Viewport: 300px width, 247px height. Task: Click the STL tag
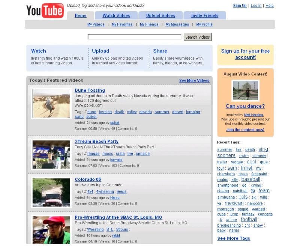point(110,229)
